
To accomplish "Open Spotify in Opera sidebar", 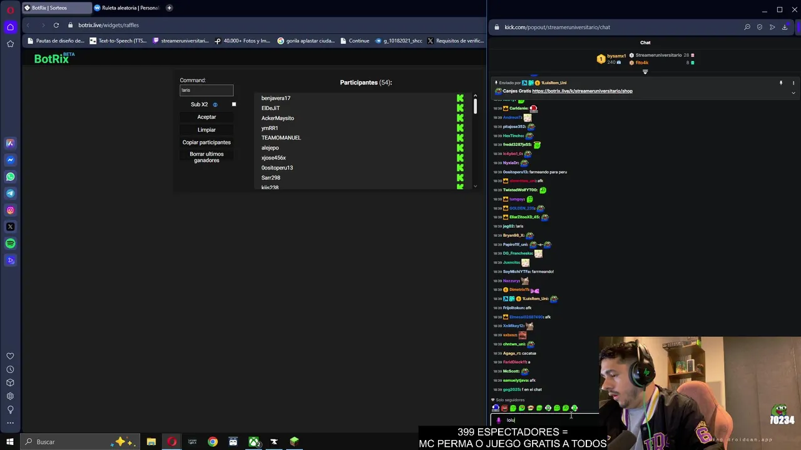I will point(10,244).
